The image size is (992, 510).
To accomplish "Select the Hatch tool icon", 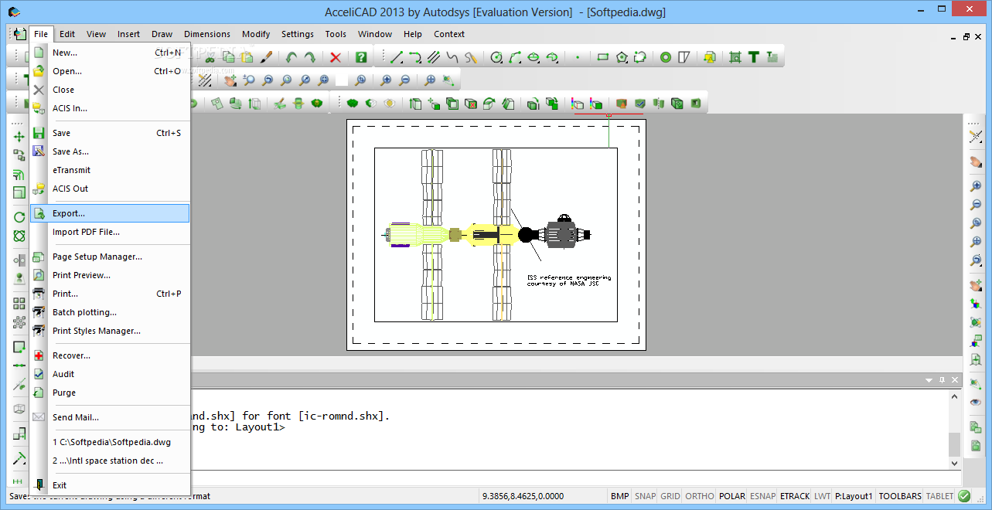I will click(735, 57).
